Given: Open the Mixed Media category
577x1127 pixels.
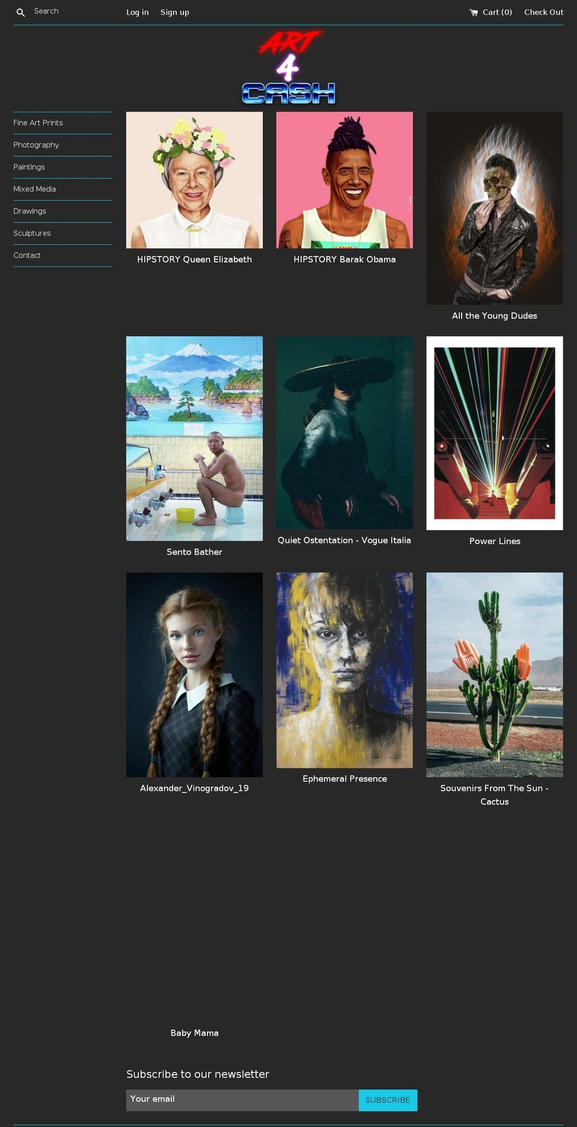Looking at the screenshot, I should (34, 189).
